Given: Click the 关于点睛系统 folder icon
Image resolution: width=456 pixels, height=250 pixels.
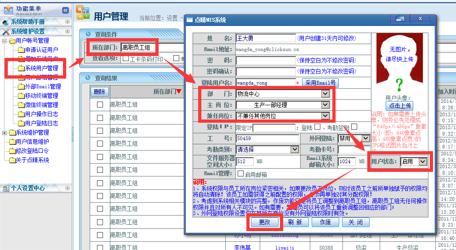Looking at the screenshot, I should click(x=12, y=160).
